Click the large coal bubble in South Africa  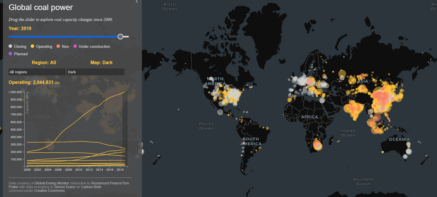click(x=317, y=145)
